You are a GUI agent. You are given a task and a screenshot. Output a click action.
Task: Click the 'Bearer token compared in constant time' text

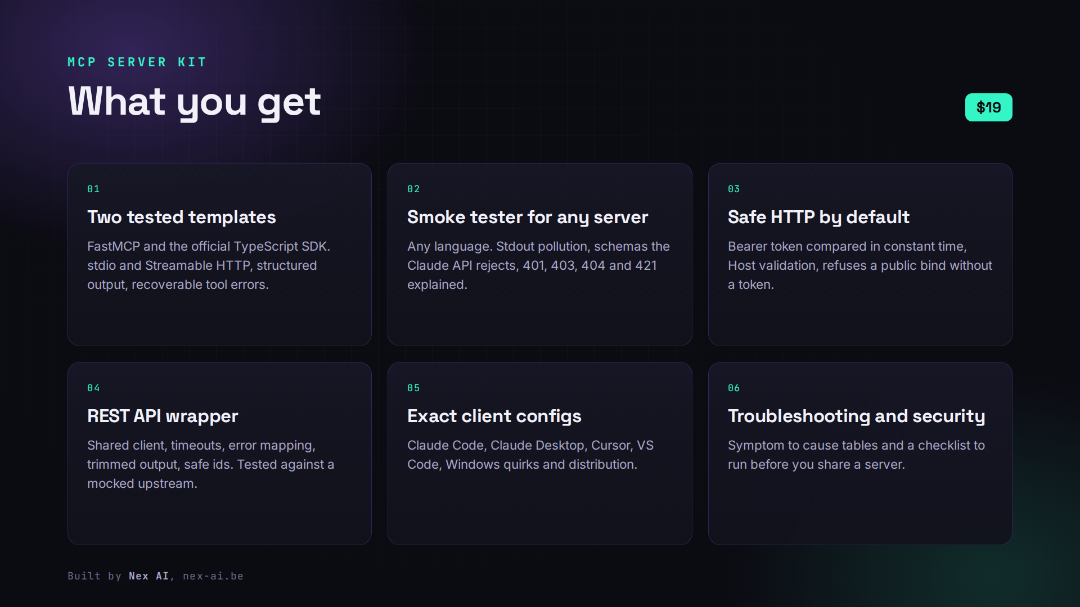pyautogui.click(x=860, y=265)
